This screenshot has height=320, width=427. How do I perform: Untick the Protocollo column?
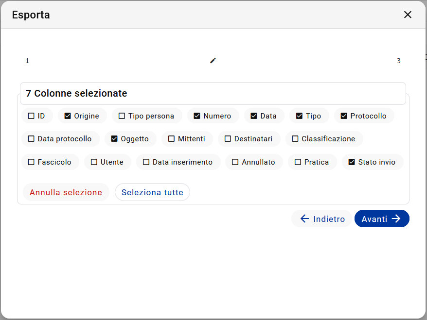point(344,116)
